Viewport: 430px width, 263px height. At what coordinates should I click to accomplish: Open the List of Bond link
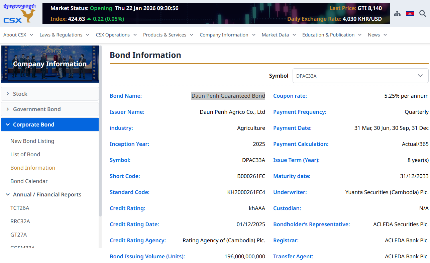[x=25, y=154]
